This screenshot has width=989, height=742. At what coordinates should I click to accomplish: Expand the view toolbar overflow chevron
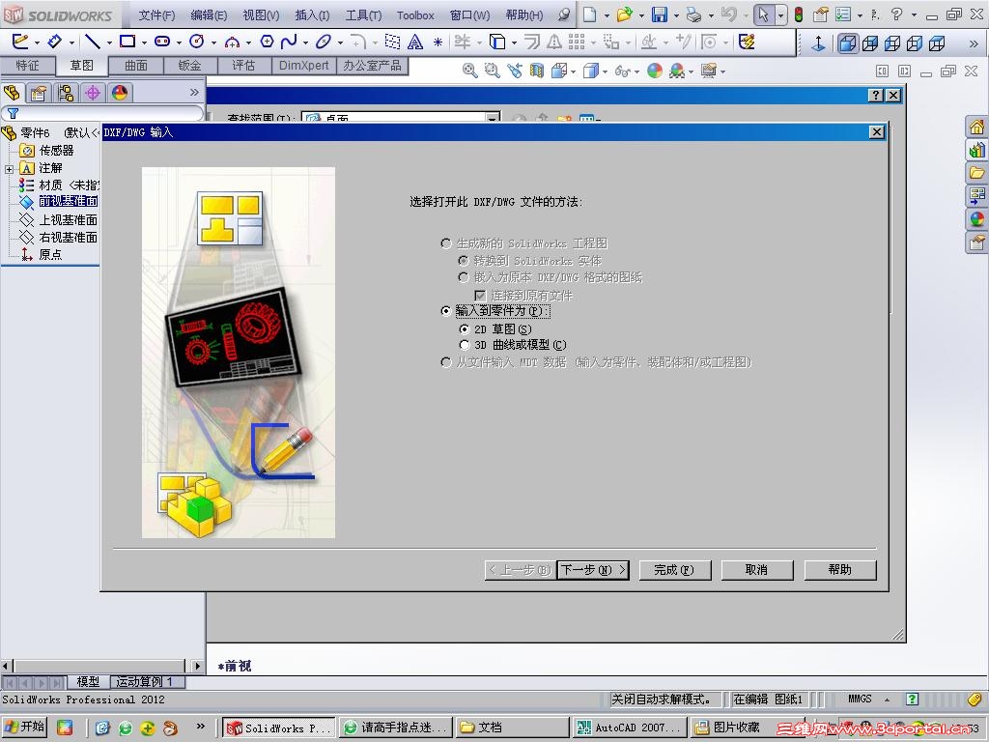click(974, 43)
